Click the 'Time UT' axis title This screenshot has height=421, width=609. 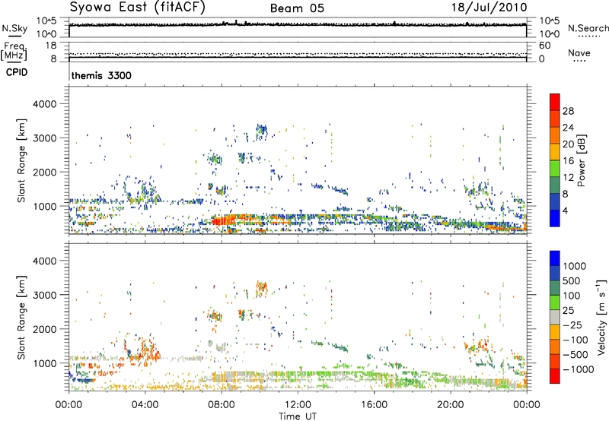click(x=298, y=416)
